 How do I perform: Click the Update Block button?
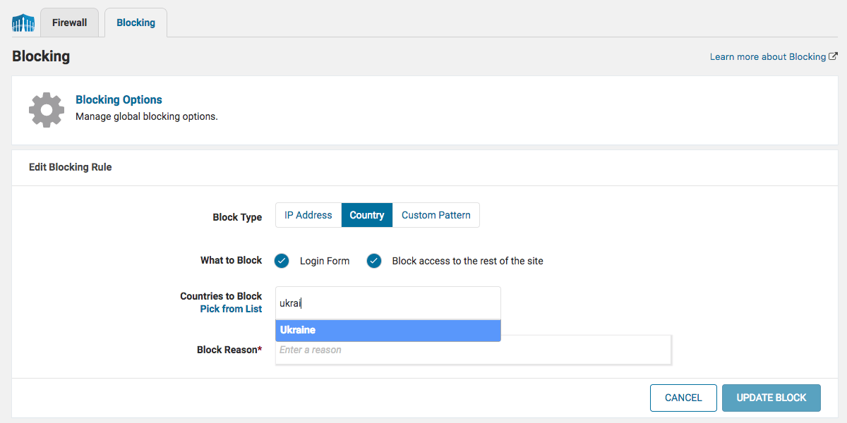771,398
